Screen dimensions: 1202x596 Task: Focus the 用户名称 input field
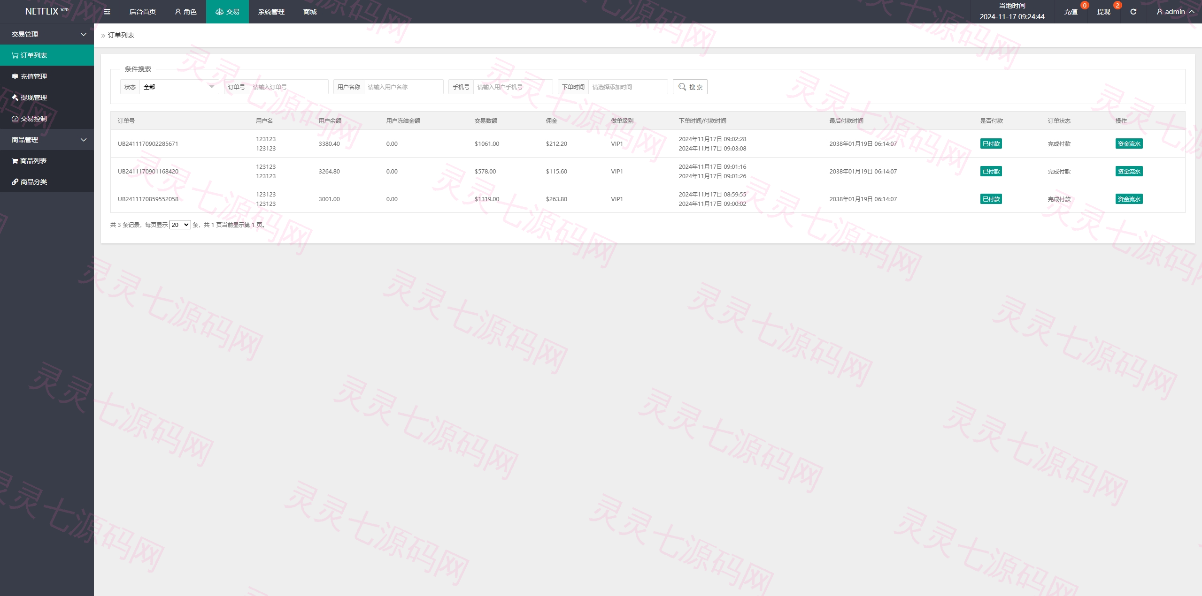point(403,87)
